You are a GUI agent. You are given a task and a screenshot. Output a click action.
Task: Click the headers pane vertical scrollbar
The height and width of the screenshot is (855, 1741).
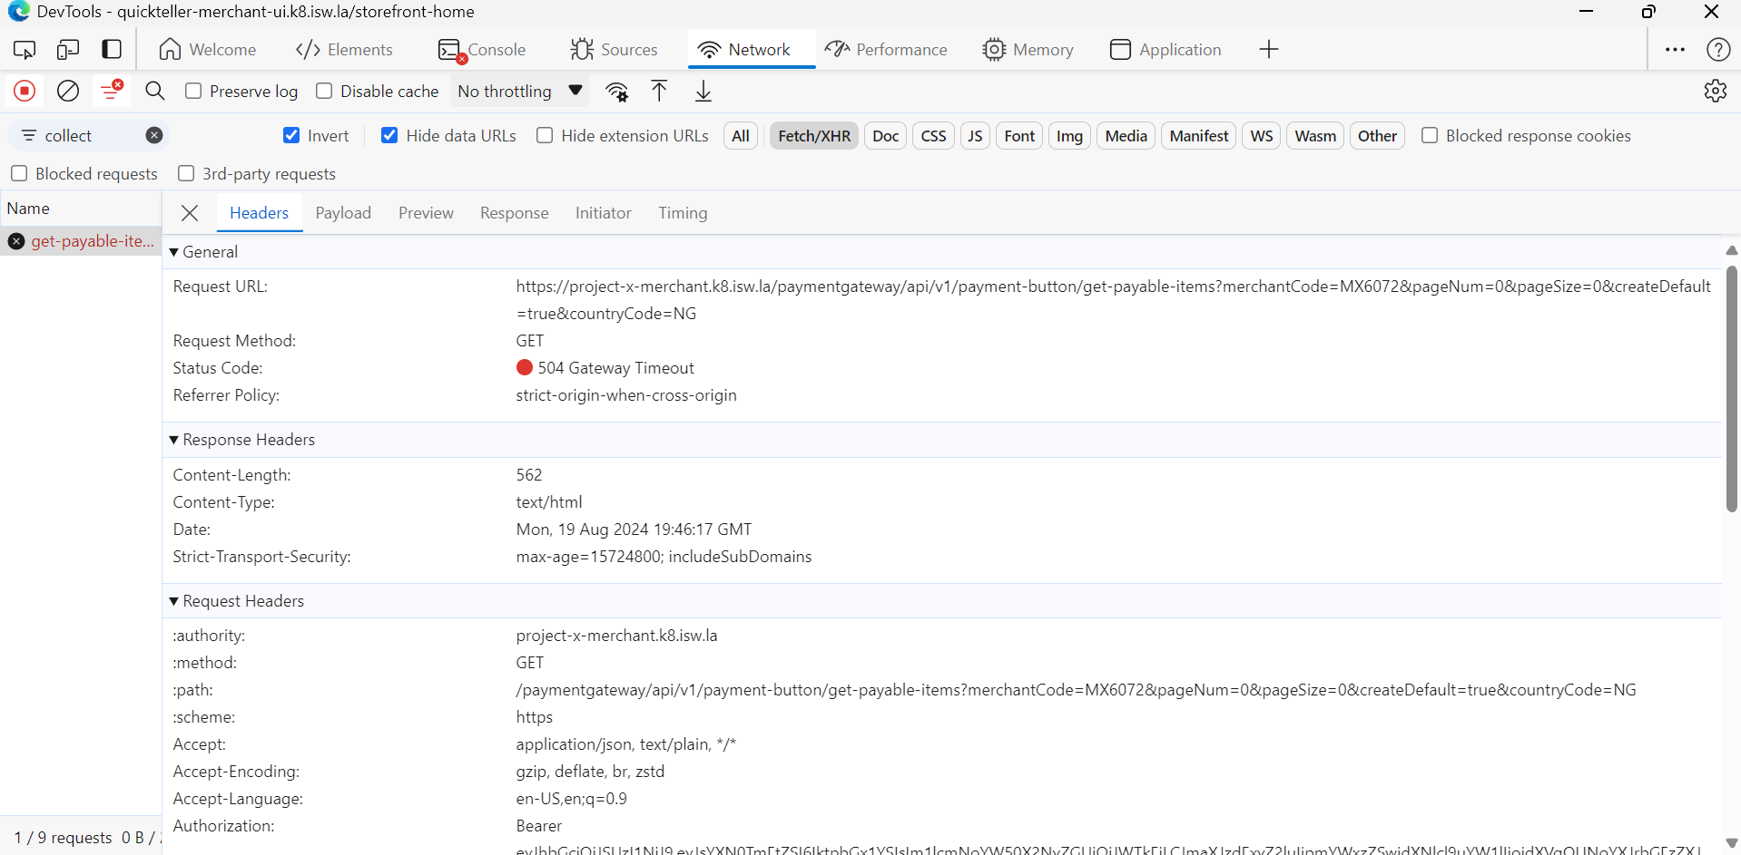[1731, 390]
